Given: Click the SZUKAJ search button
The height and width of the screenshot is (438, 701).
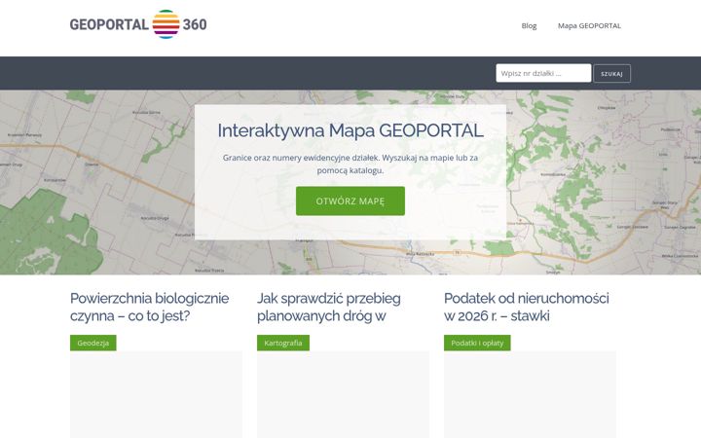Looking at the screenshot, I should point(611,74).
